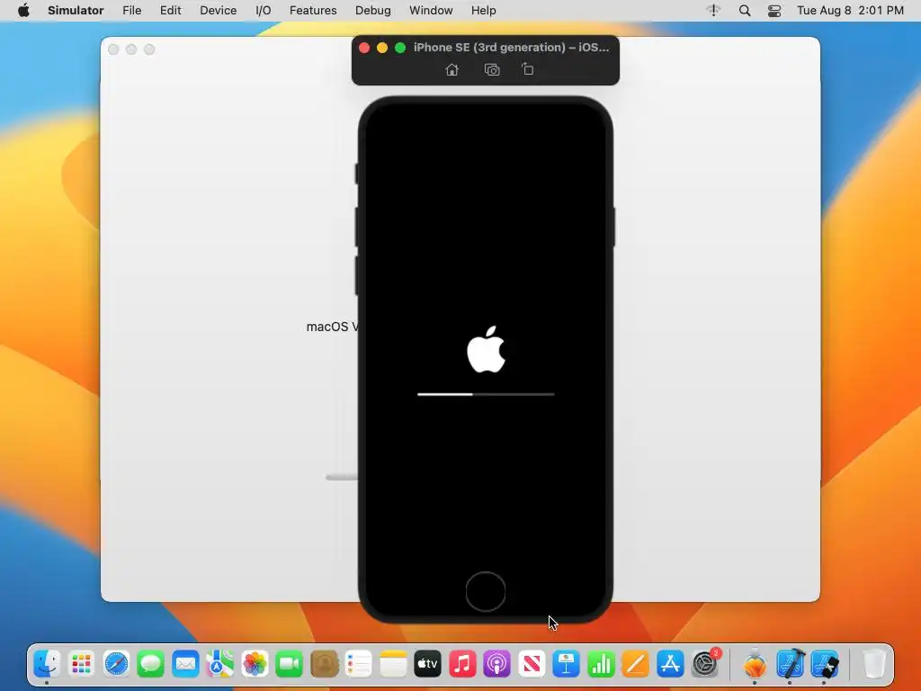
Task: Open Launchpad from the Dock
Action: tap(81, 664)
